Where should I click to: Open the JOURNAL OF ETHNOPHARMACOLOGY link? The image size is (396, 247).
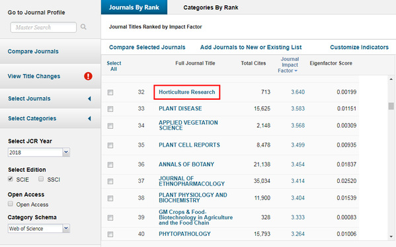click(x=192, y=181)
